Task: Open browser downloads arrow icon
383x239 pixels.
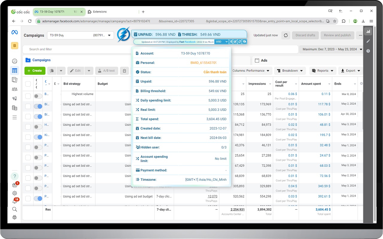Action: pos(363,21)
